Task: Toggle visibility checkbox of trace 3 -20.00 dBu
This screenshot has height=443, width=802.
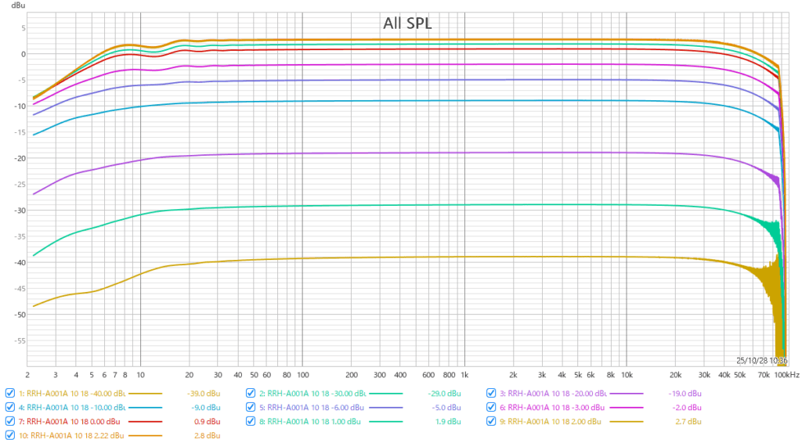Action: pos(492,393)
